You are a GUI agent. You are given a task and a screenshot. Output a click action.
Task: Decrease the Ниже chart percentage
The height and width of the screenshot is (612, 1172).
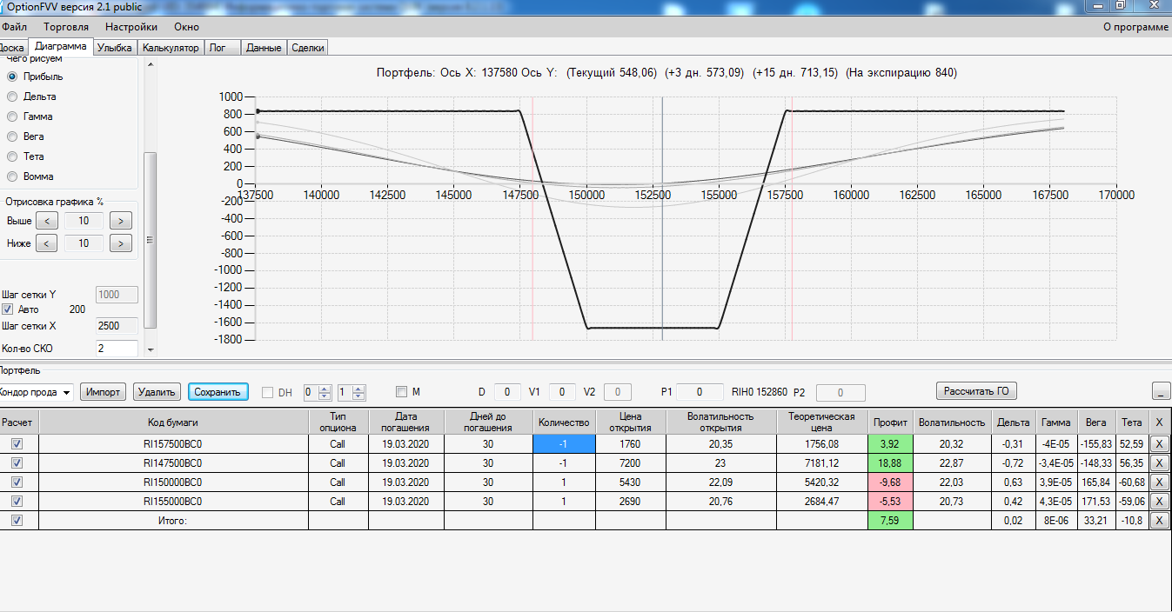(47, 243)
